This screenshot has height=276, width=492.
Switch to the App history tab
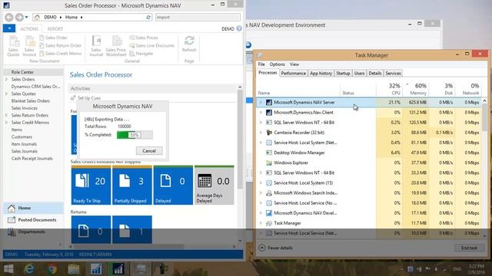point(321,74)
